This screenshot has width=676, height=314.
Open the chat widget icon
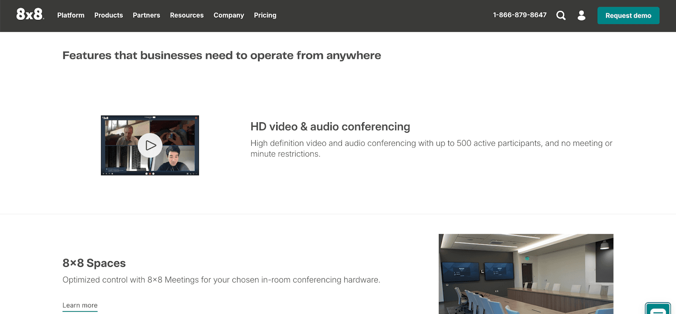click(658, 309)
